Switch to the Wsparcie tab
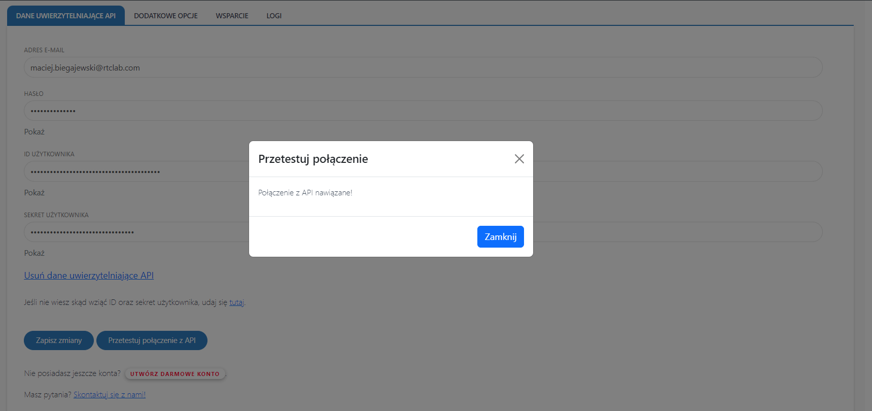Viewport: 872px width, 411px height. point(232,16)
